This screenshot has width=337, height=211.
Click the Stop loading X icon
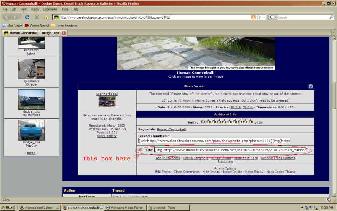(x=37, y=17)
